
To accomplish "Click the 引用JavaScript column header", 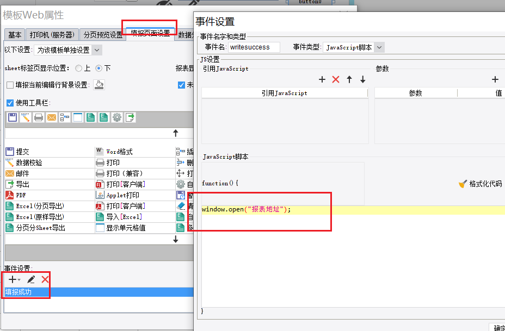I will (285, 93).
